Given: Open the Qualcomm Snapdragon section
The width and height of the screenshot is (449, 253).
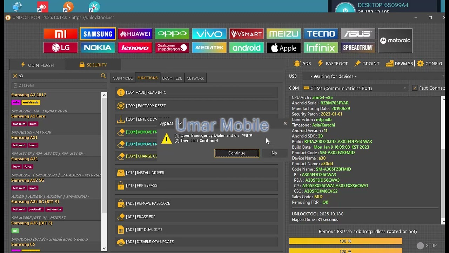Looking at the screenshot, I should point(172,48).
